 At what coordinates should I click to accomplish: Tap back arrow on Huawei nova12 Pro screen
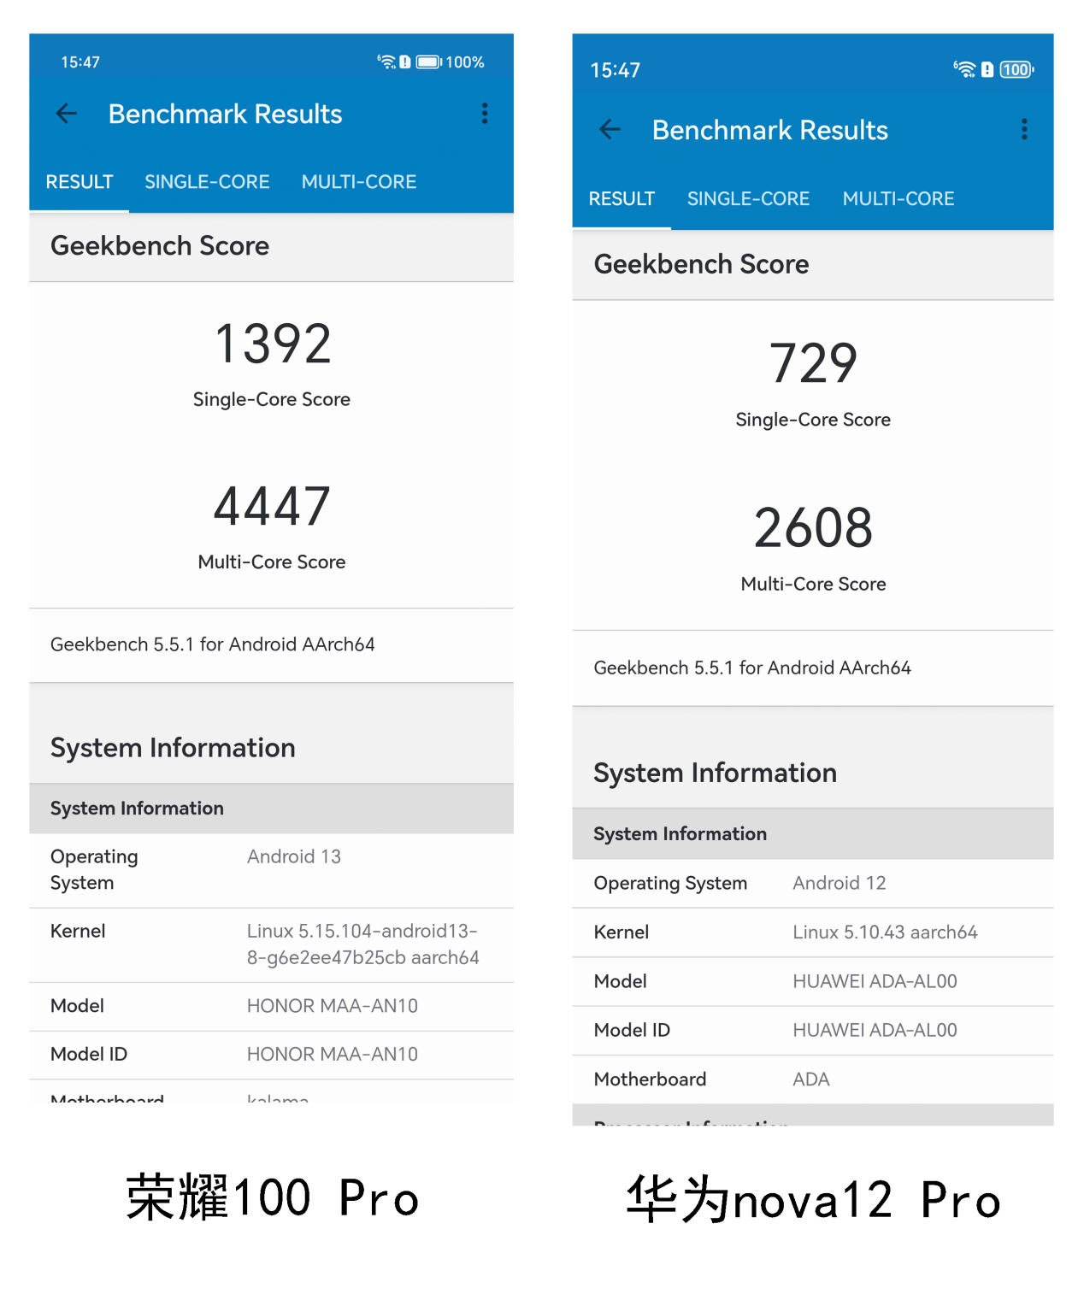pyautogui.click(x=610, y=130)
